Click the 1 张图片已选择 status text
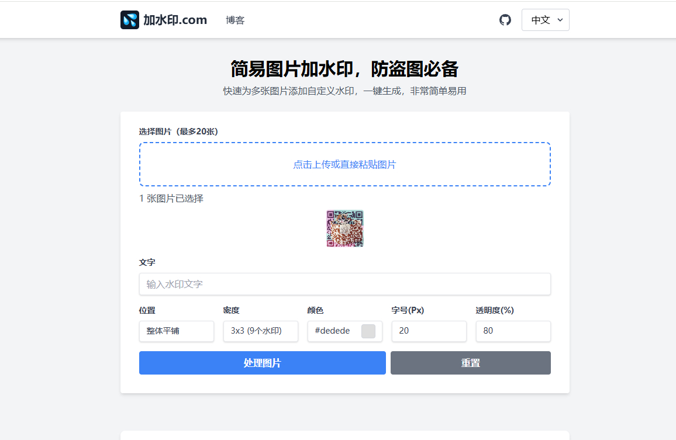Image resolution: width=676 pixels, height=440 pixels. click(x=171, y=199)
